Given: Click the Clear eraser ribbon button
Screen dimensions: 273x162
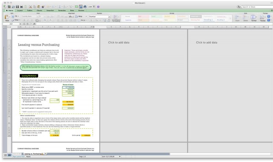Looking at the screenshot, I should [x=16, y=20].
